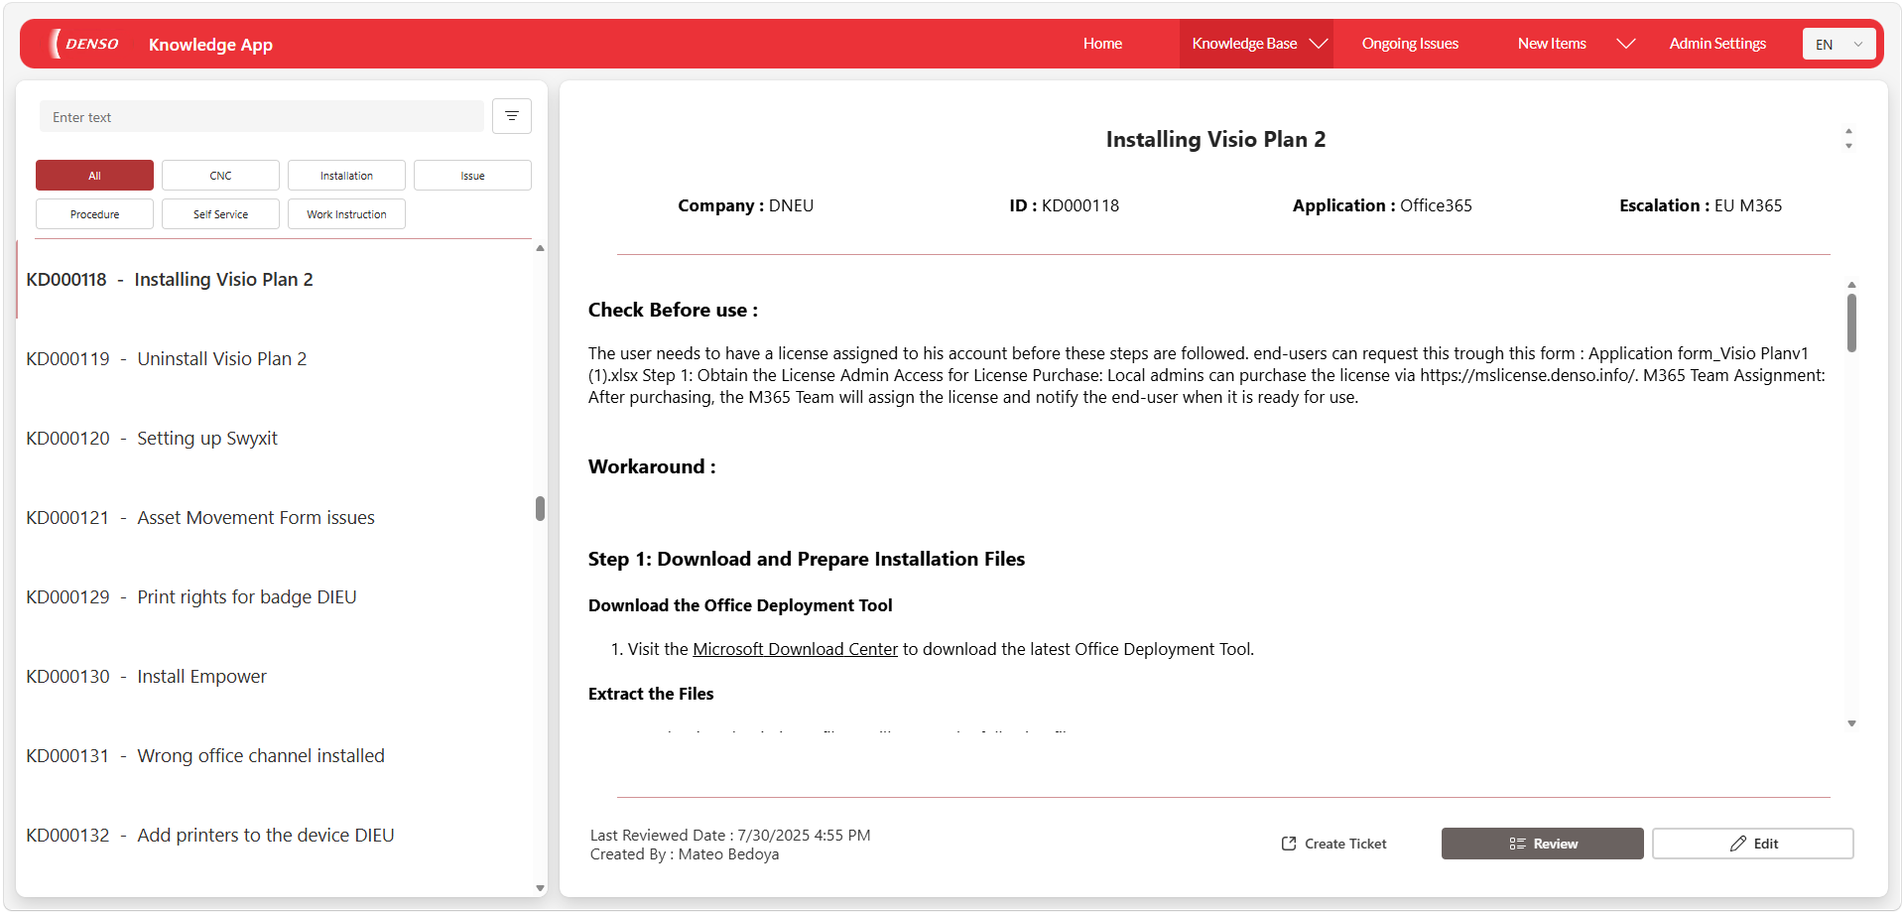
Task: Click the Edit button
Action: coord(1752,844)
